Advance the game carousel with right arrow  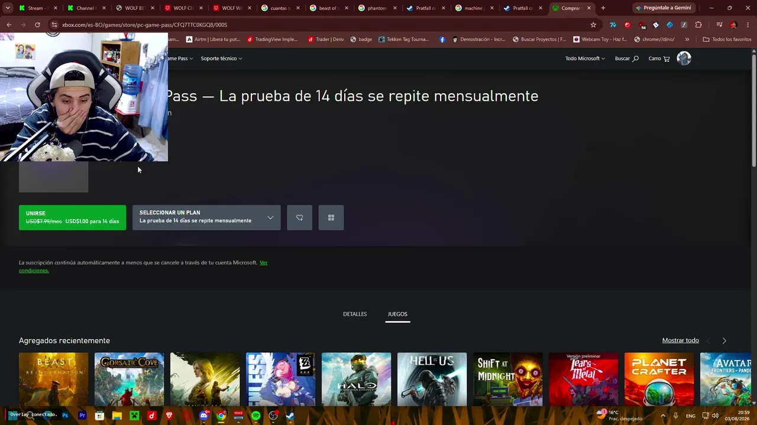pyautogui.click(x=724, y=341)
